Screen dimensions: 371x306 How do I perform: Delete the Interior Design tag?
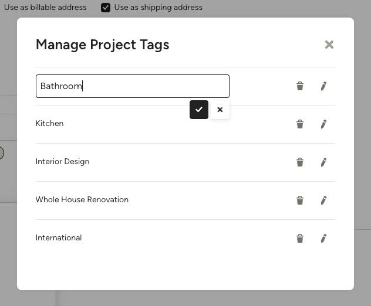pyautogui.click(x=300, y=162)
